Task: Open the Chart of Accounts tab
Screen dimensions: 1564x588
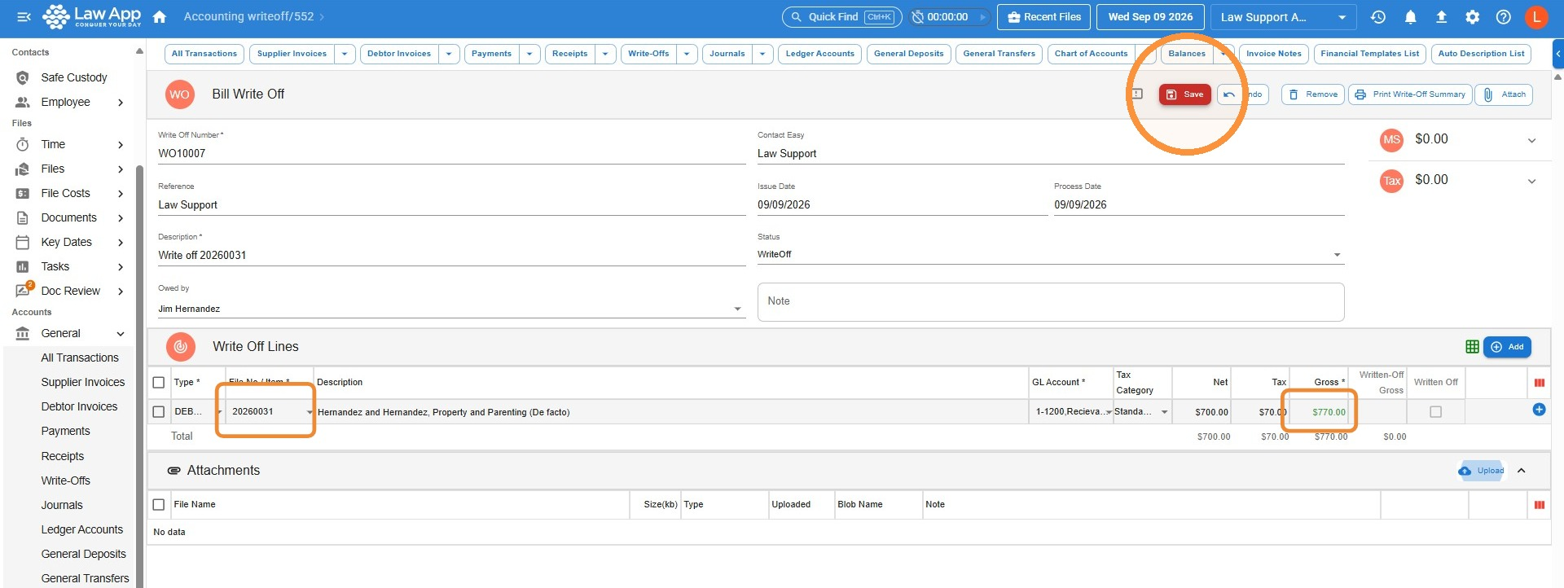Action: tap(1091, 54)
